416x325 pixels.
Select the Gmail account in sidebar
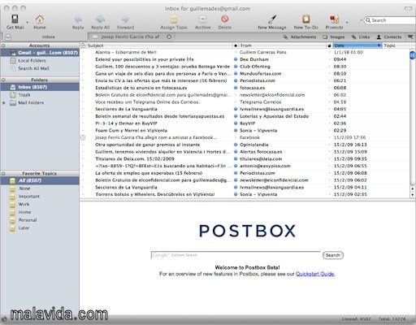(40, 53)
